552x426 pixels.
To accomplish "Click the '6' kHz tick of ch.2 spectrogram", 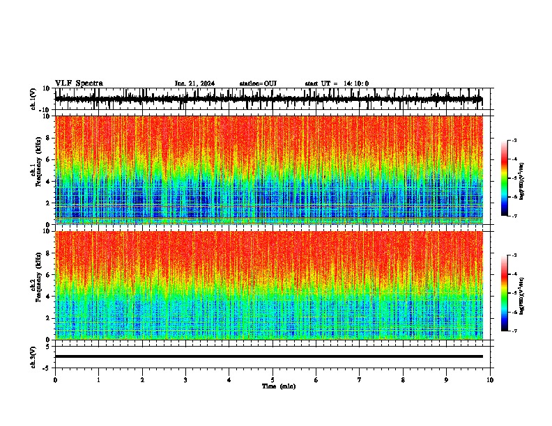I will (x=48, y=274).
